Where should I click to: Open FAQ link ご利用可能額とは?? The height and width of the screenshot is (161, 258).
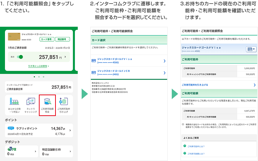pos(196,154)
